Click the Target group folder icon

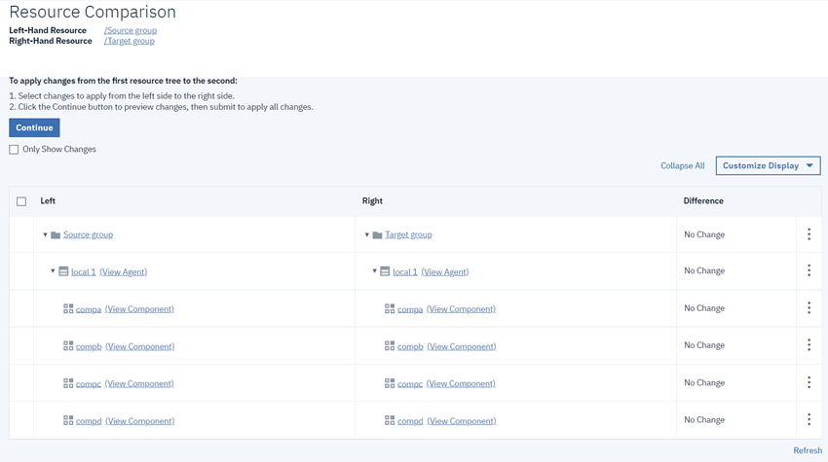click(377, 234)
